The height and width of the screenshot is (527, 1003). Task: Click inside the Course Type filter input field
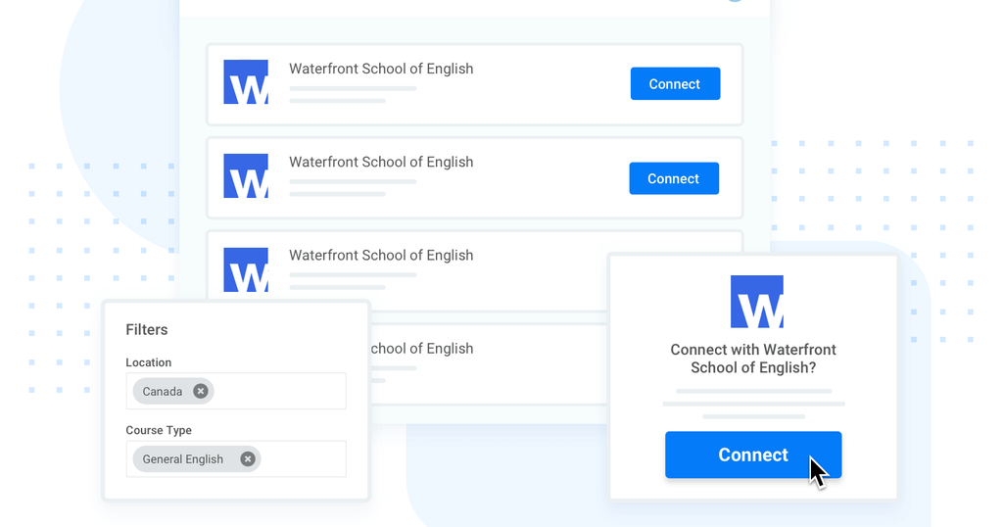[236, 458]
